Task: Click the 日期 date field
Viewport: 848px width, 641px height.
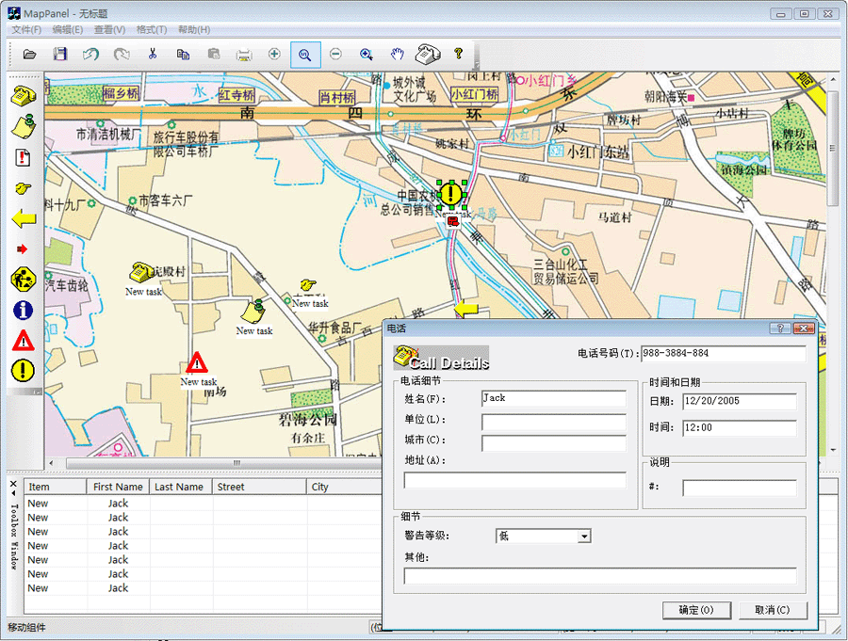Action: [740, 401]
